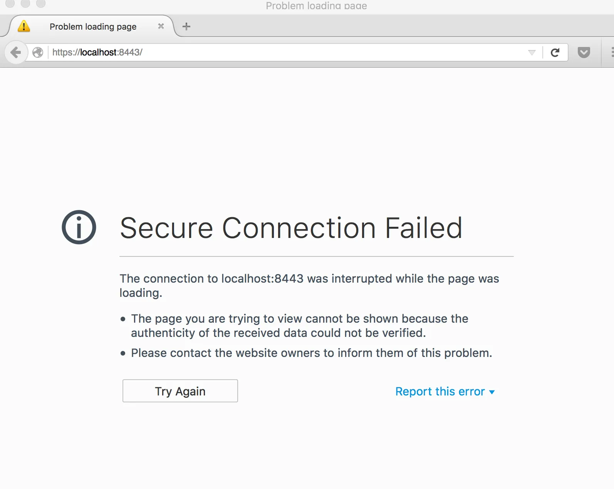Click the authenticity could not be verified bullet
The height and width of the screenshot is (489, 614).
click(299, 325)
